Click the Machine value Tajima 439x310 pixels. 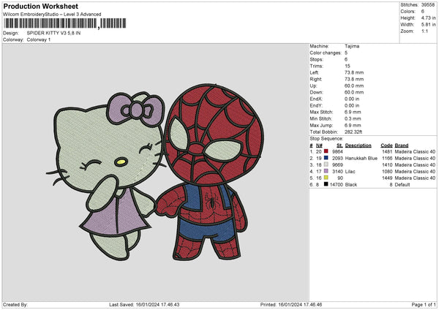(x=352, y=46)
